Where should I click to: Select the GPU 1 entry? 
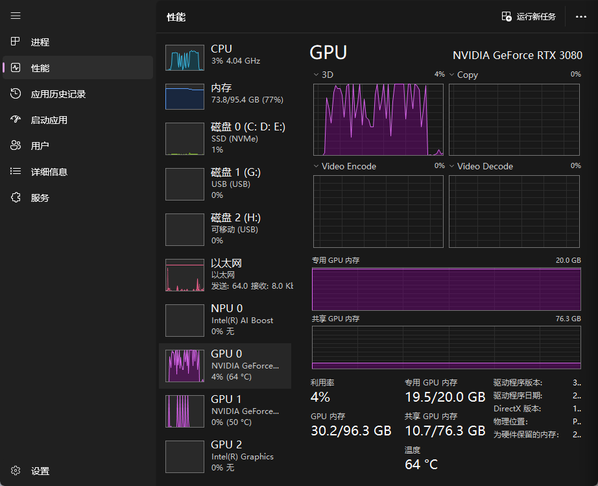(x=225, y=411)
